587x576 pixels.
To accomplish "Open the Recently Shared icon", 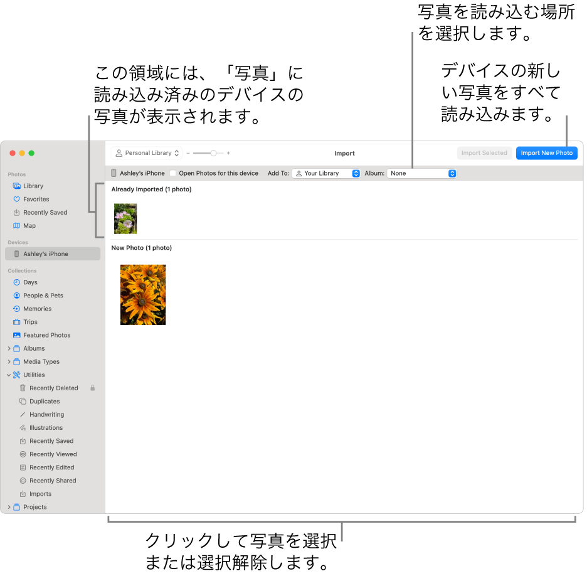I will click(23, 481).
